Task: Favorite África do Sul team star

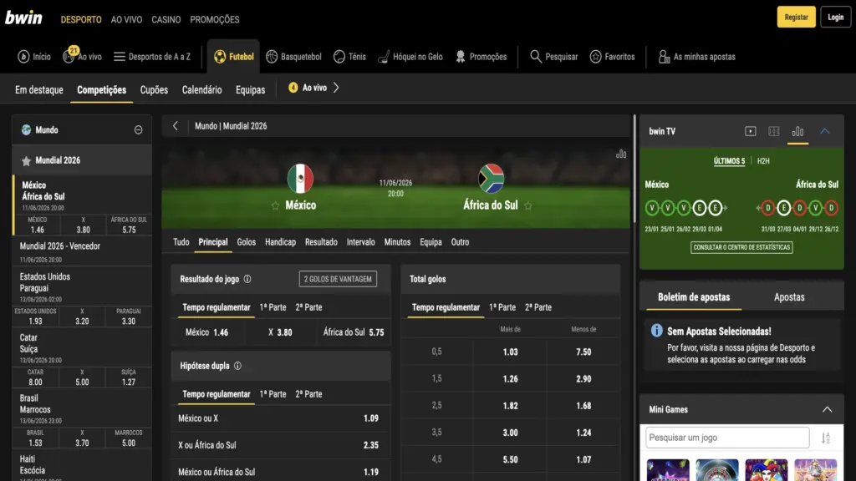Action: [528, 205]
